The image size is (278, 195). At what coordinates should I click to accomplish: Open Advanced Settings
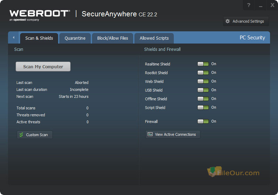[246, 21]
